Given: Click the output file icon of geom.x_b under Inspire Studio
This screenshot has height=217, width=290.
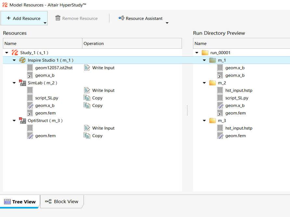Looking at the screenshot, I should tap(30, 75).
